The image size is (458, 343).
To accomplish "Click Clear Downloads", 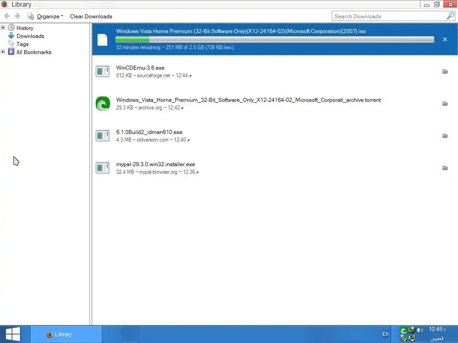I will pos(91,17).
